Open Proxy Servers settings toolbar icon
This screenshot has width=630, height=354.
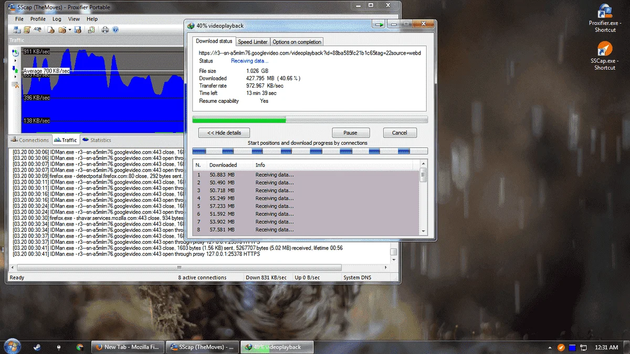[x=17, y=30]
